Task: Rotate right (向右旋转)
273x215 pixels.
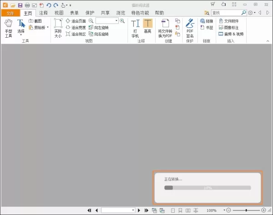Action: click(99, 34)
